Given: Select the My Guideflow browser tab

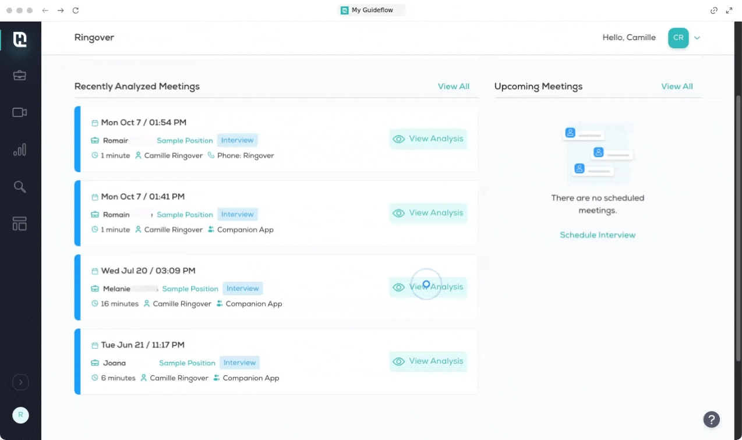Looking at the screenshot, I should 371,10.
